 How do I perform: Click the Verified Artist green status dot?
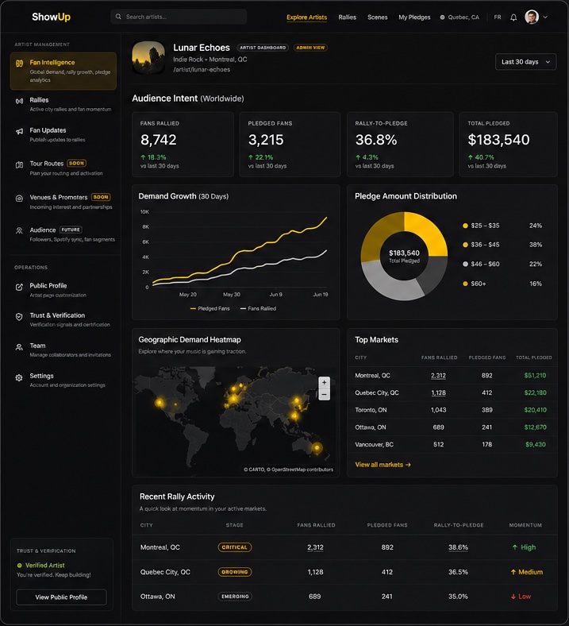[x=20, y=566]
